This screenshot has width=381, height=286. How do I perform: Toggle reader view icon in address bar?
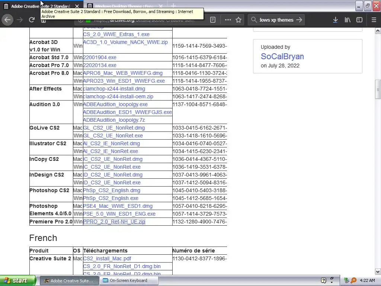coord(212,20)
